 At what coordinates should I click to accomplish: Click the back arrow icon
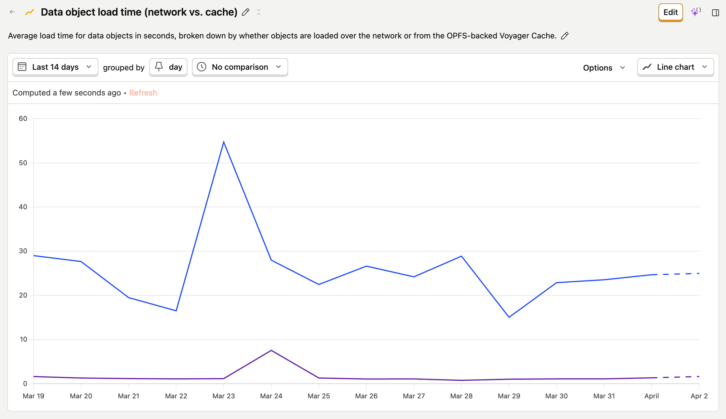12,12
